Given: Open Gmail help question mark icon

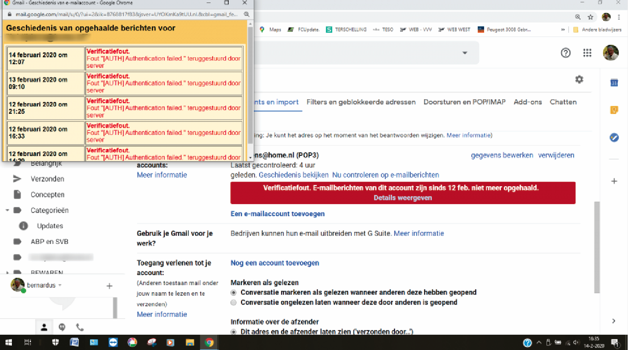Looking at the screenshot, I should coord(566,53).
